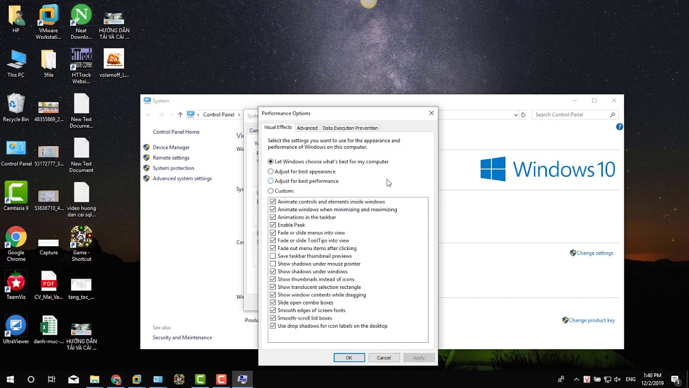Uncheck Show thumbnails instead of icons
689x388 pixels.
point(273,279)
